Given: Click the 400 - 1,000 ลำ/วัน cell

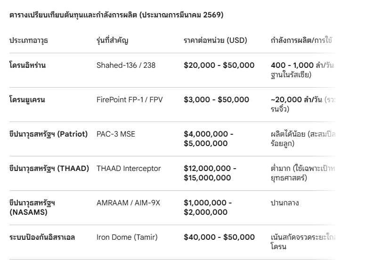Looking at the screenshot, I should pos(302,65).
